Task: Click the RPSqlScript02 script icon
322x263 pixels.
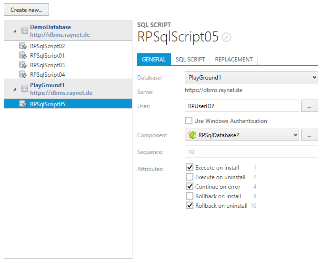Action: click(x=22, y=46)
